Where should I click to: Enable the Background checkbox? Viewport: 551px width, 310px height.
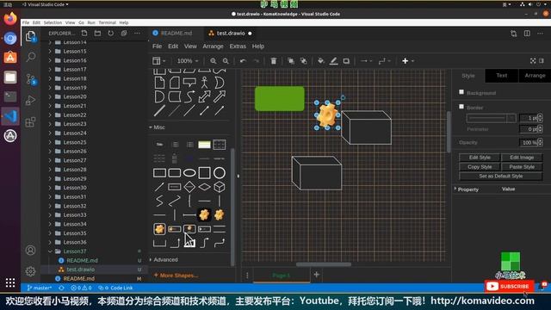(x=461, y=92)
